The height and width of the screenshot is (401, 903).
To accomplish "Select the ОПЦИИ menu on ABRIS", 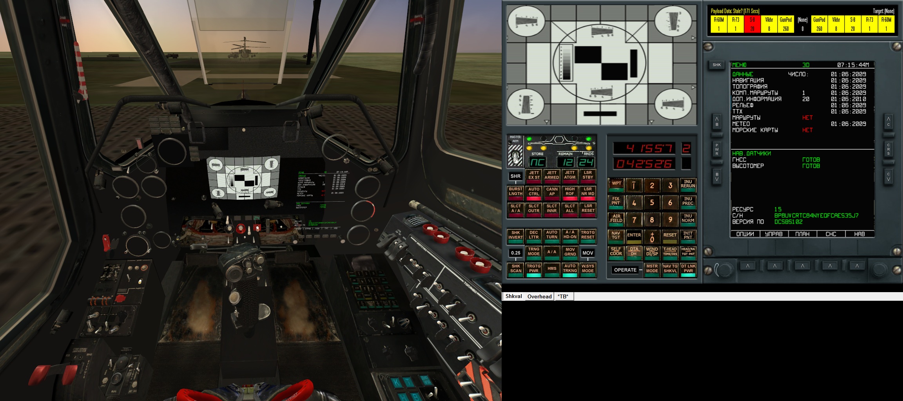I will (745, 234).
